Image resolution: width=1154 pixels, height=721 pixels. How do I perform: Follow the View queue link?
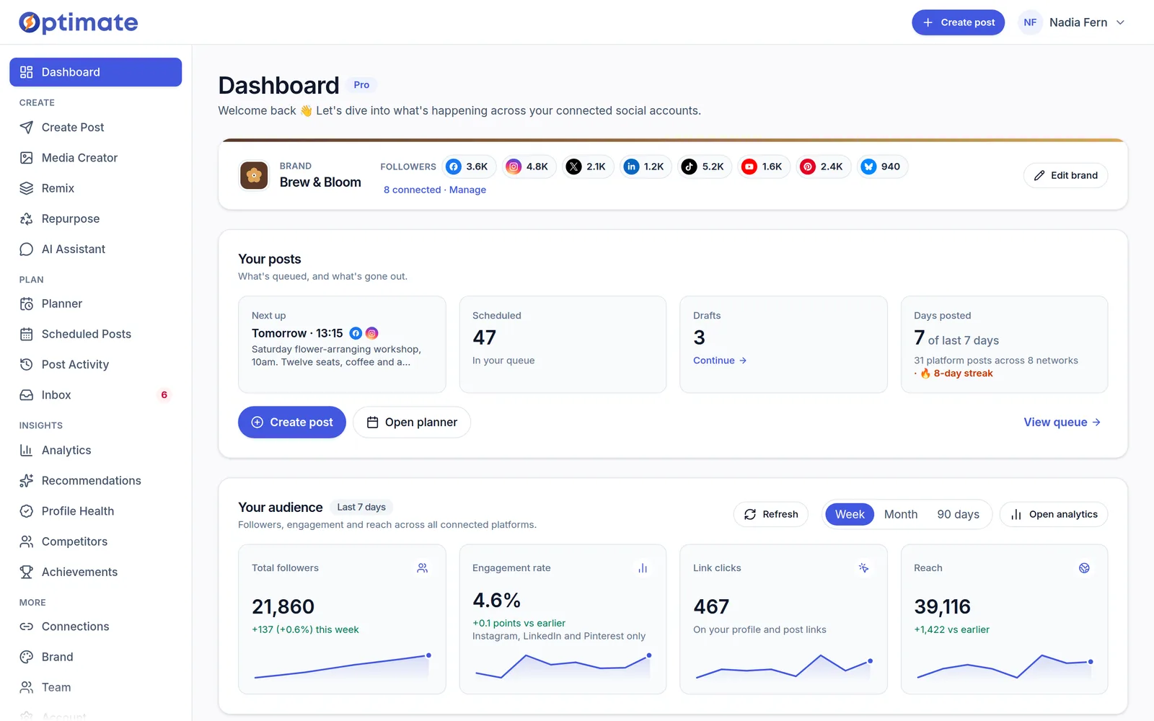tap(1062, 423)
